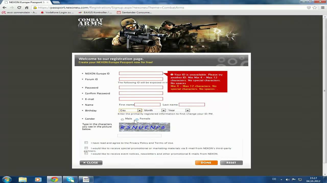Screen dimensions: 327x183
Task: Open the volume control in the tray
Action: [288, 179]
